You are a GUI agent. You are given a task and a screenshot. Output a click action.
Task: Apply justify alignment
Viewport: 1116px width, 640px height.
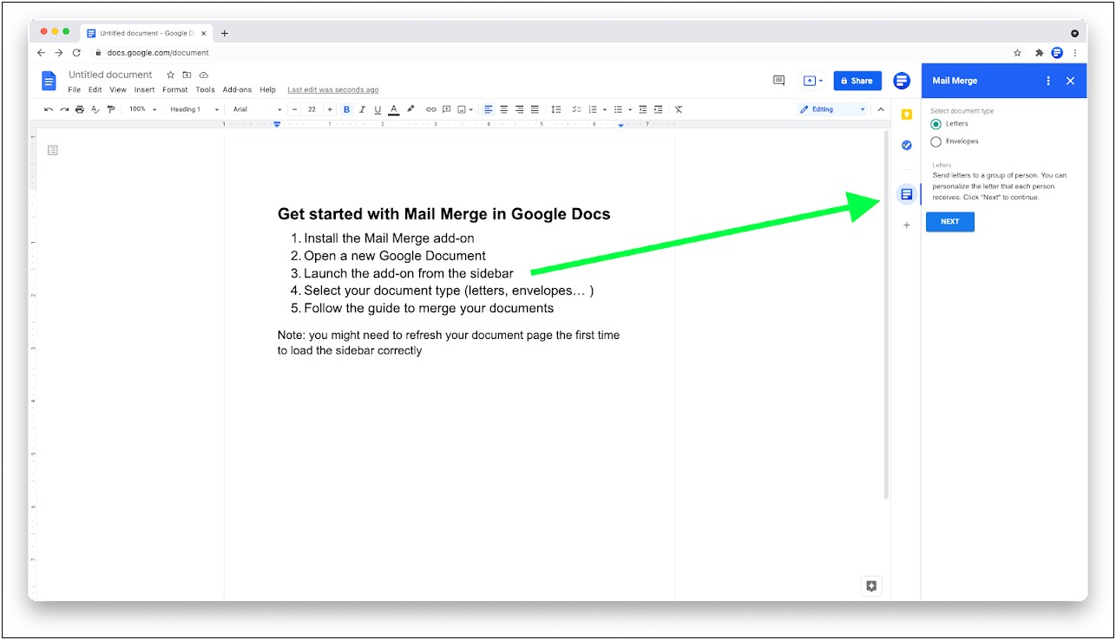[x=535, y=109]
